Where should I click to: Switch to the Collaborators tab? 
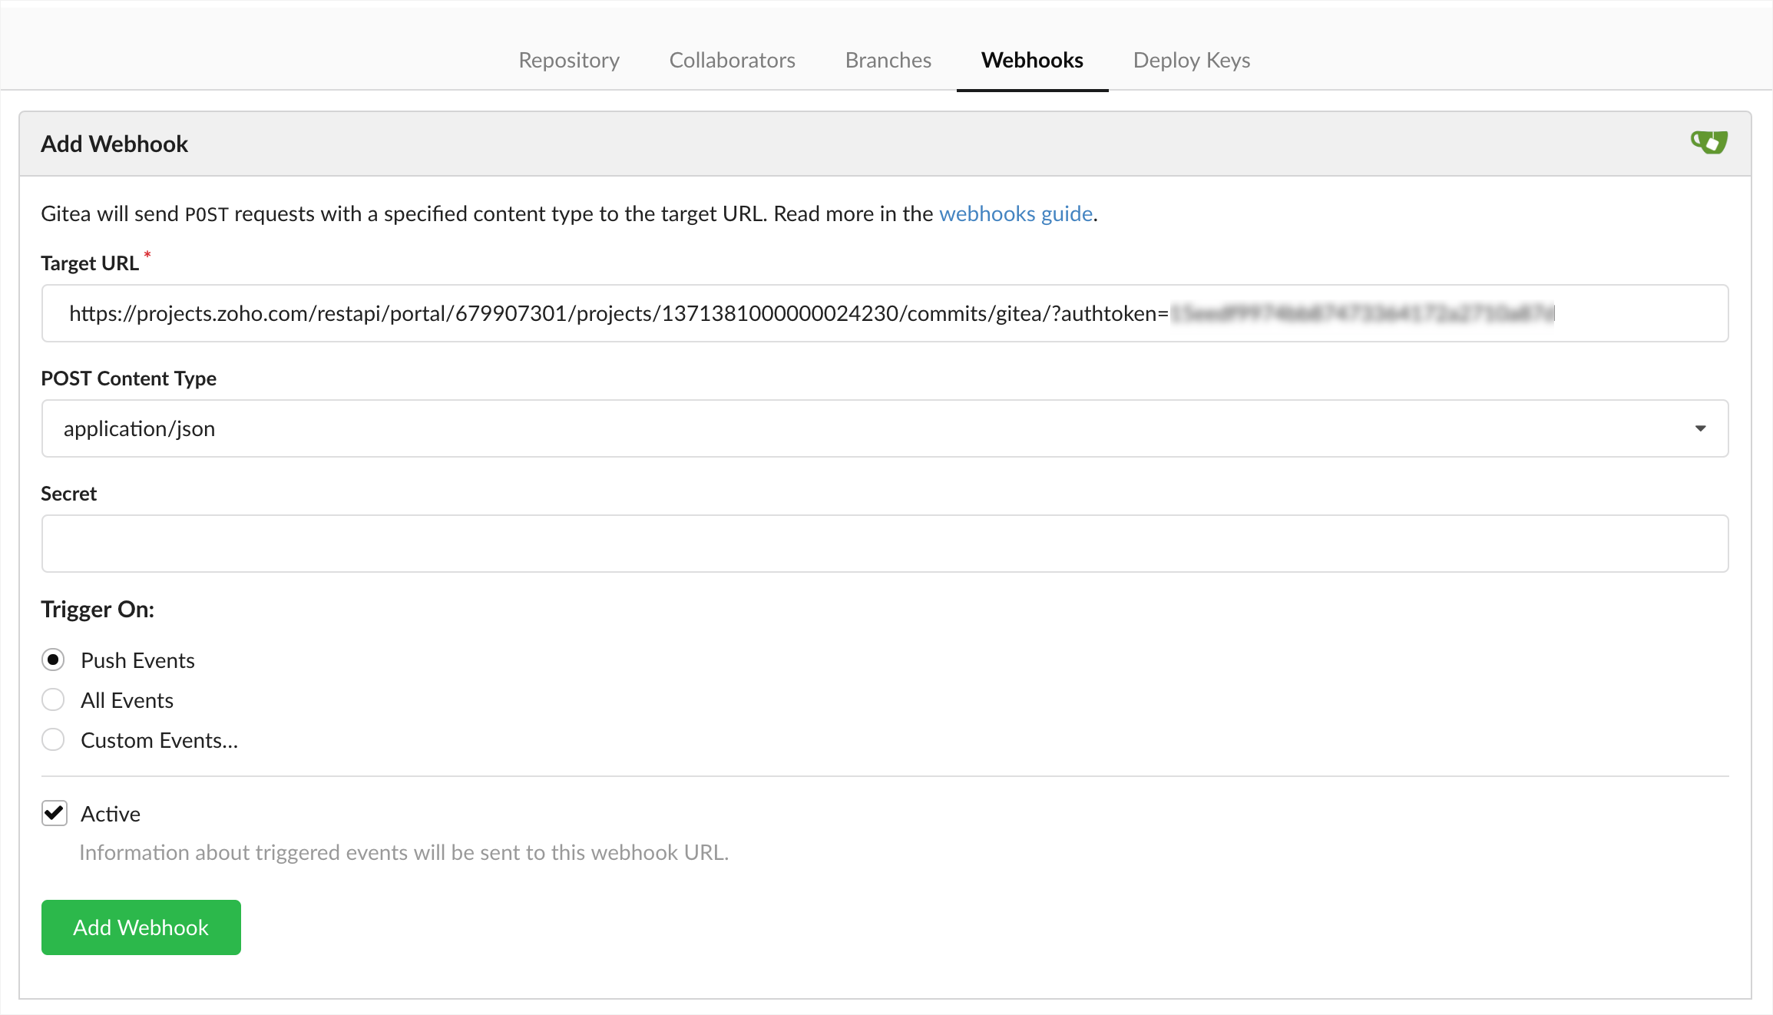732,60
